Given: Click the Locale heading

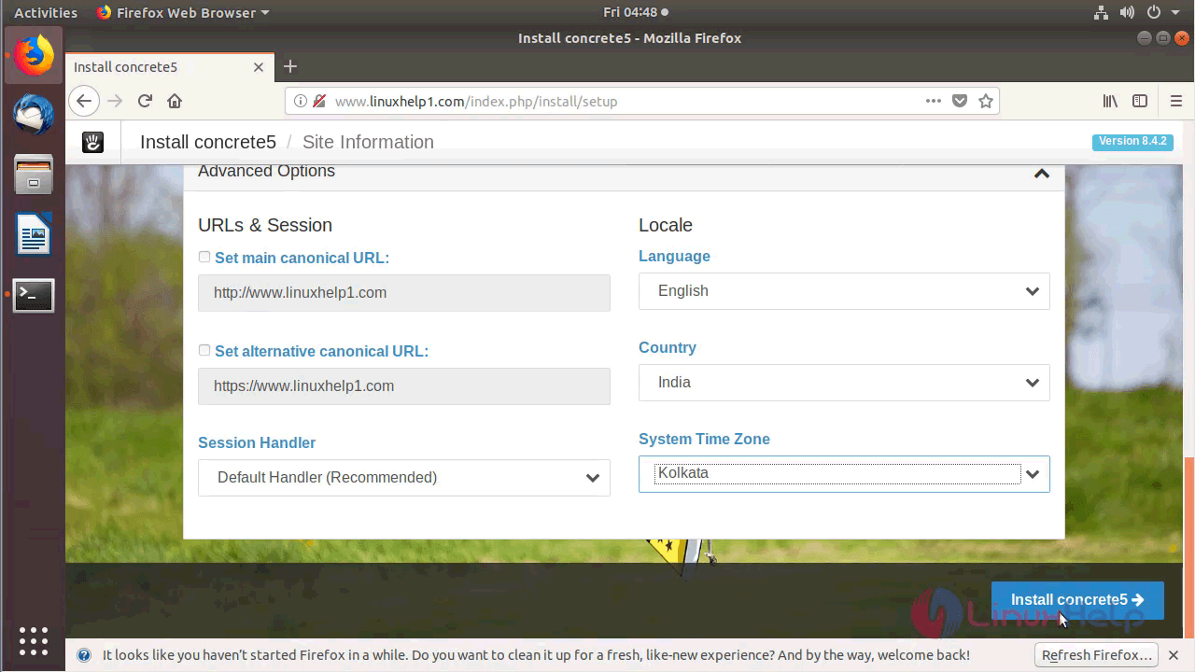Looking at the screenshot, I should [x=666, y=225].
